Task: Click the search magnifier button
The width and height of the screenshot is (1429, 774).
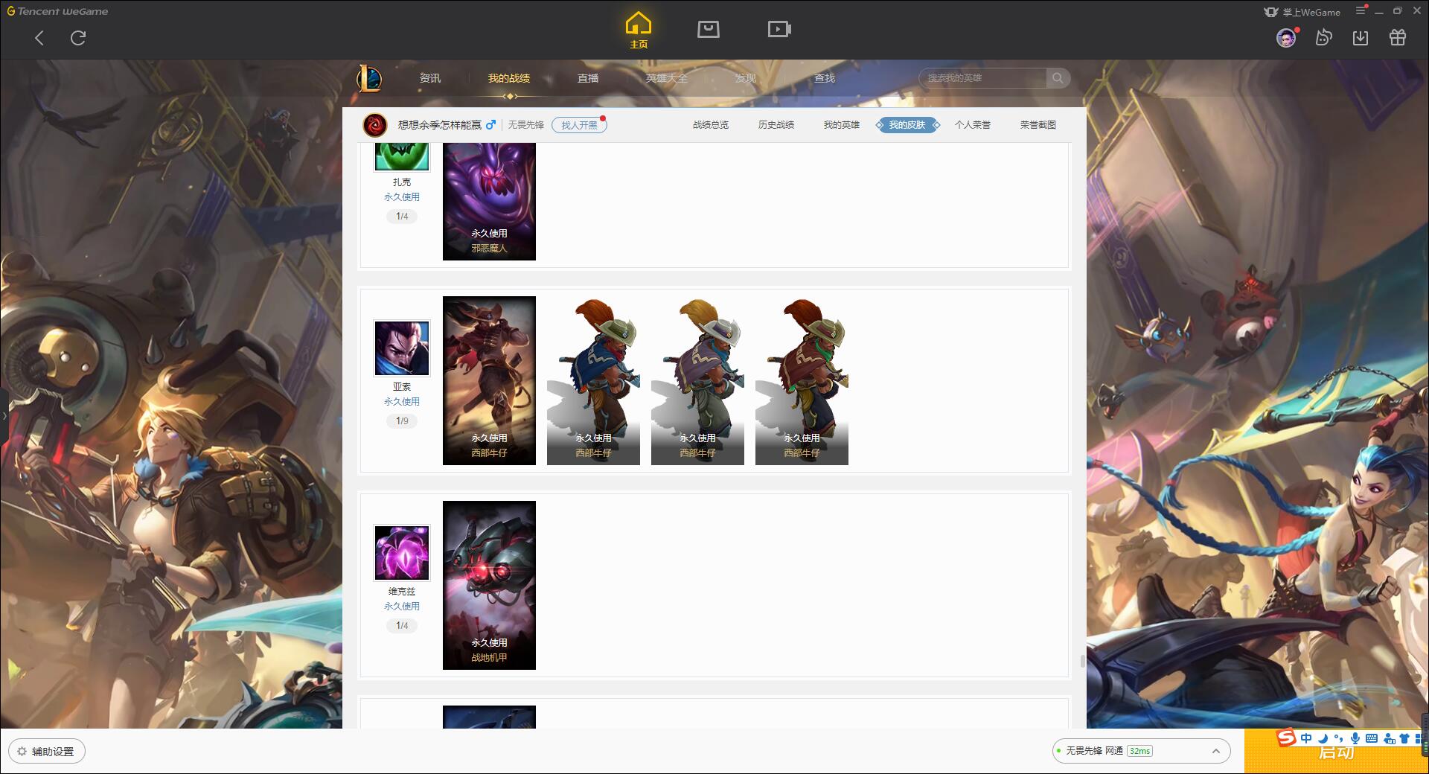Action: (1058, 78)
